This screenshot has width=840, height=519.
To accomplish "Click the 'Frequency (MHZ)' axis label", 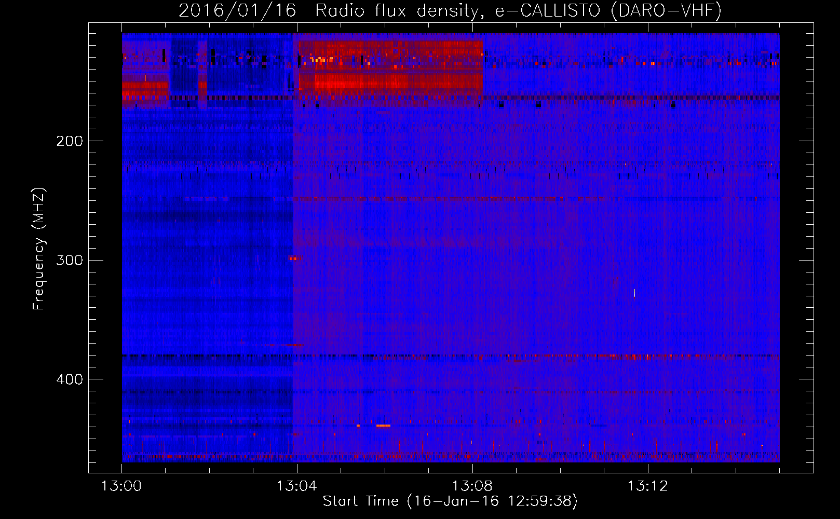I will click(39, 249).
